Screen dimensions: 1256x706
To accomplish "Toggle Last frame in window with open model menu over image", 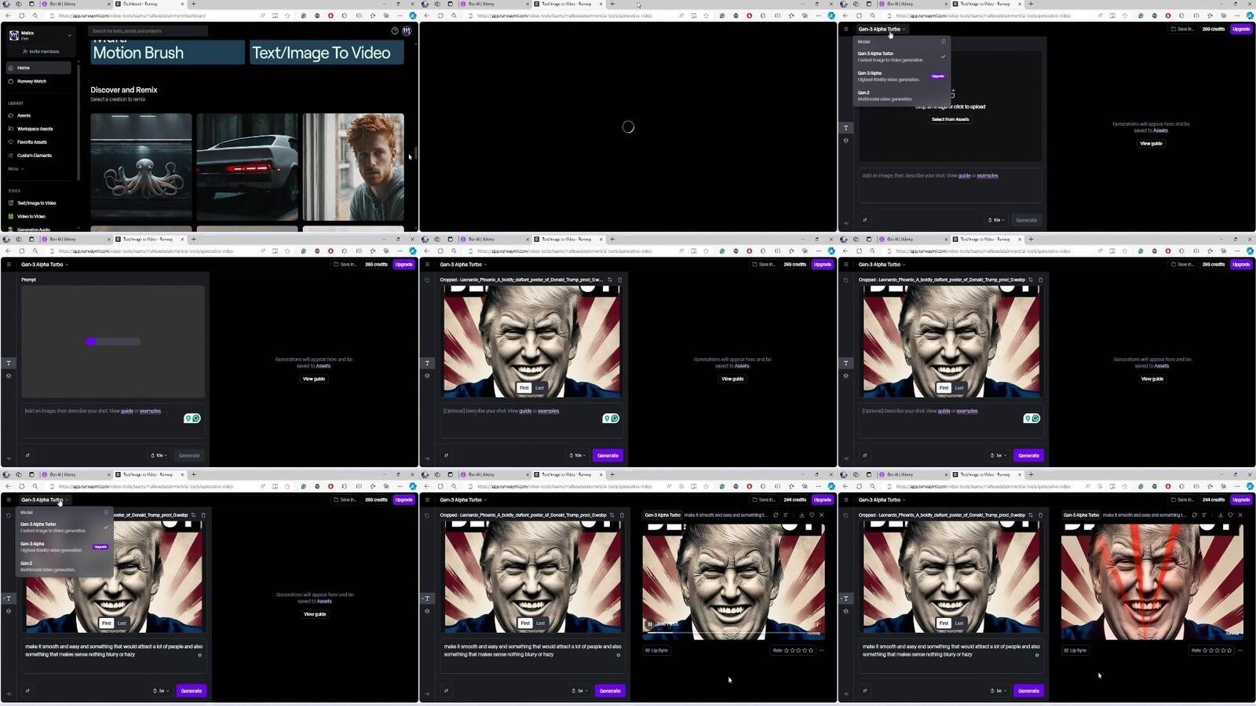I will coord(122,623).
